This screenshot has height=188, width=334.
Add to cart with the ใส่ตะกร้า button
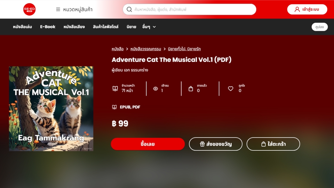click(x=273, y=144)
